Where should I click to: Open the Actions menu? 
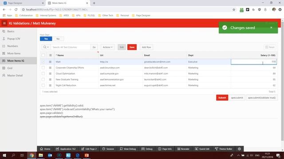(107, 47)
